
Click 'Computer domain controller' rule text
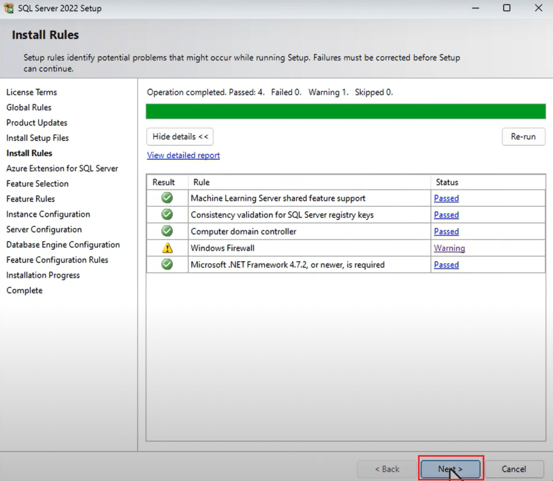point(244,232)
